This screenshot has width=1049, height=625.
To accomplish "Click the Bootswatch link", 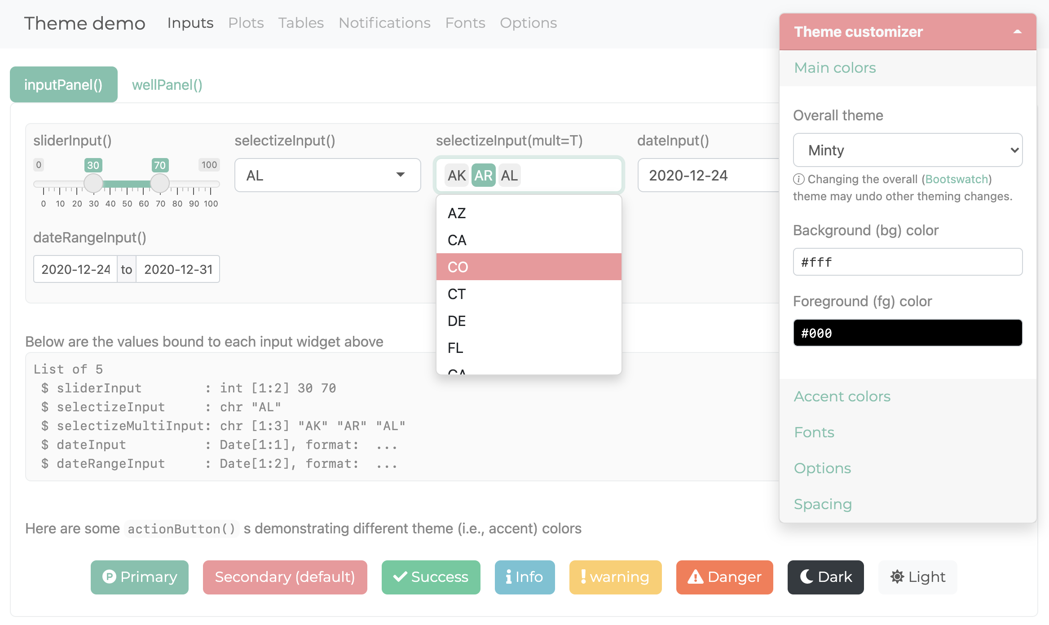I will pos(957,179).
